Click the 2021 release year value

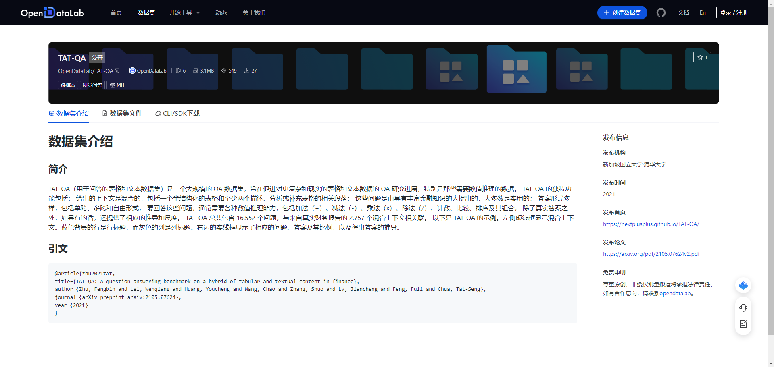pyautogui.click(x=609, y=194)
